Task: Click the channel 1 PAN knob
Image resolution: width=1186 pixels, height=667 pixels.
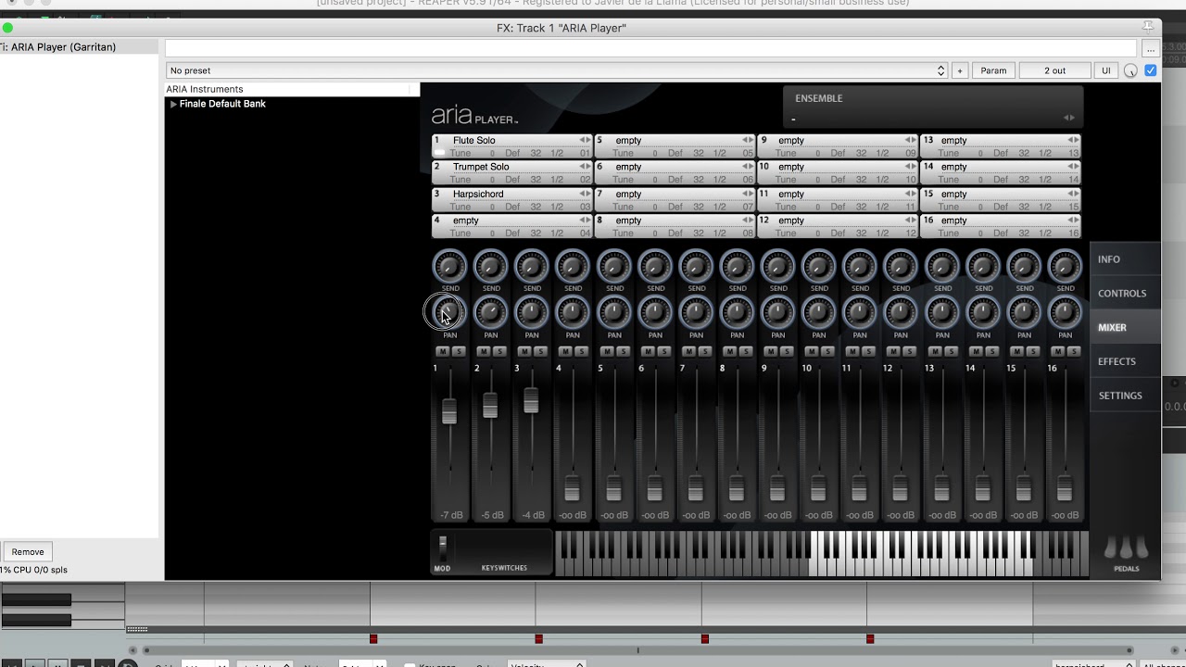Action: [x=450, y=313]
